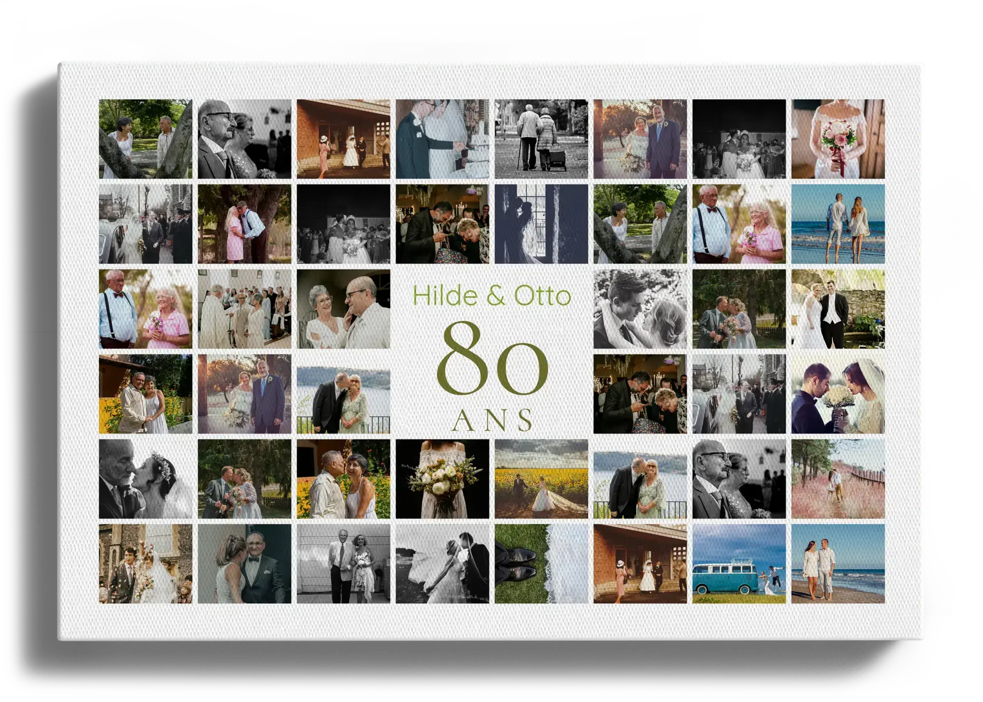Click the black-and-white couple by garage photo

point(343,563)
